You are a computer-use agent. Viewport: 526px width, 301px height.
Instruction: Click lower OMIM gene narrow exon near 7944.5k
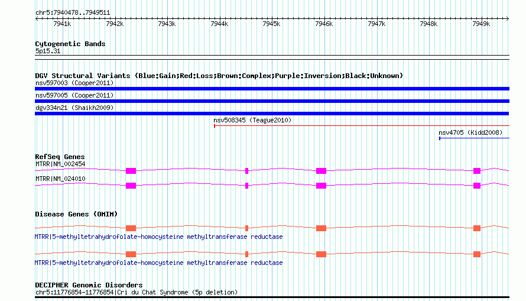(x=246, y=254)
